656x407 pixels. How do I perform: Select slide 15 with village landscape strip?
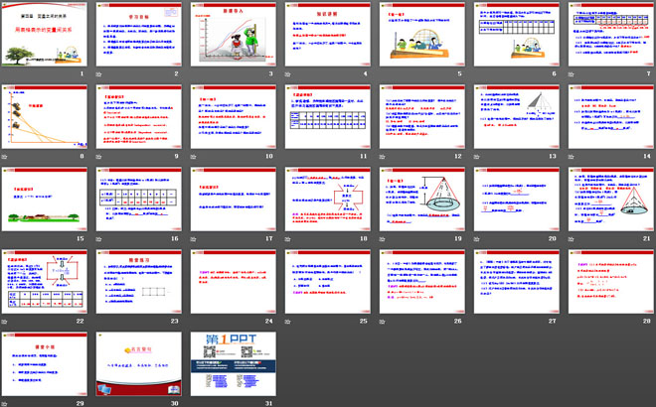pyautogui.click(x=45, y=200)
